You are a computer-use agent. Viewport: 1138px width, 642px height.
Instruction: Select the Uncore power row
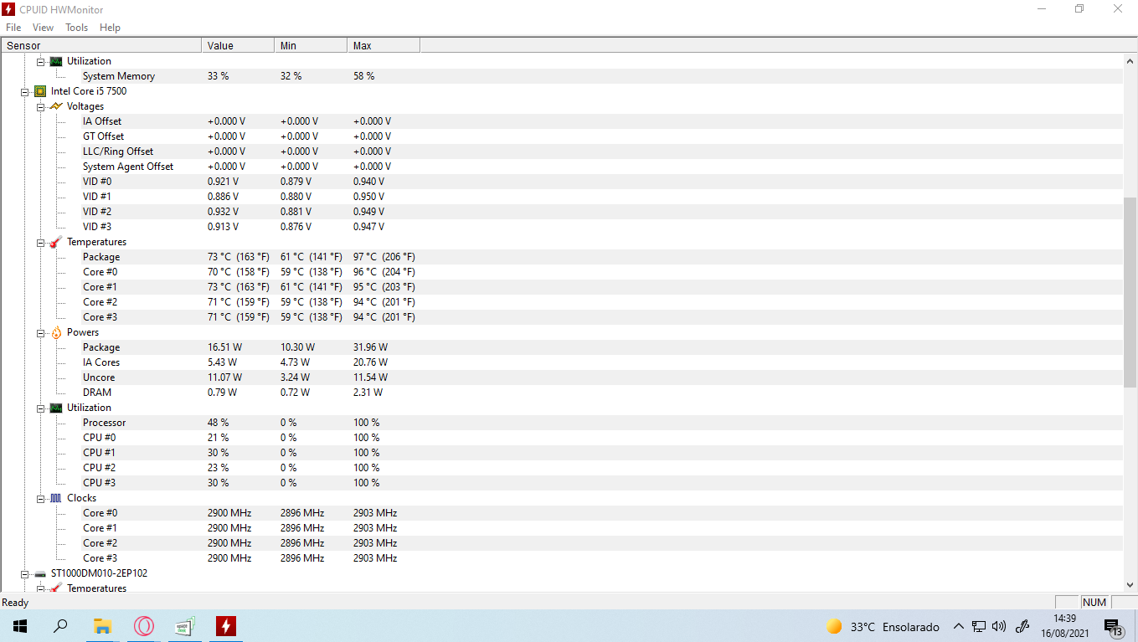click(x=602, y=377)
